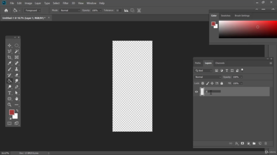Select the Rectangle shape tool
The image size is (277, 155).
coord(10,99)
